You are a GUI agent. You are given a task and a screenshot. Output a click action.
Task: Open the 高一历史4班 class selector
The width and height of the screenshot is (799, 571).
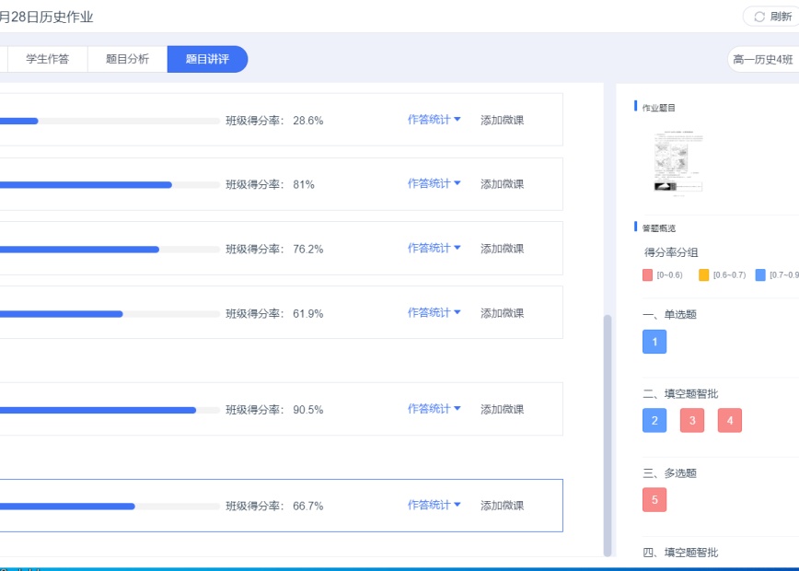[762, 60]
